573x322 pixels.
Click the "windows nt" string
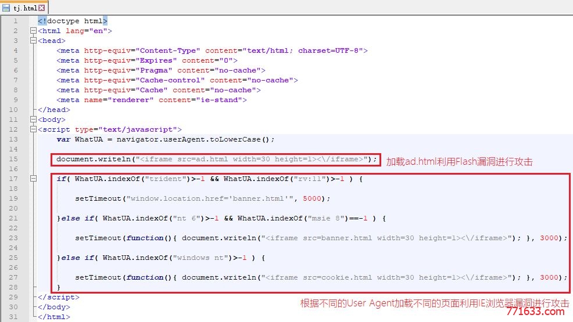tap(200, 257)
